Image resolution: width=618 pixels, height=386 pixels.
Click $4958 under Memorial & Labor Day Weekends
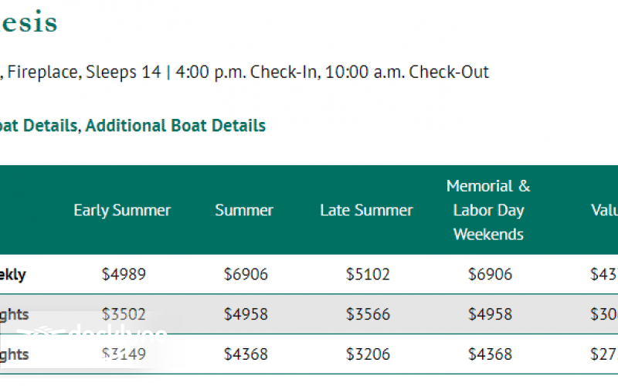point(490,314)
